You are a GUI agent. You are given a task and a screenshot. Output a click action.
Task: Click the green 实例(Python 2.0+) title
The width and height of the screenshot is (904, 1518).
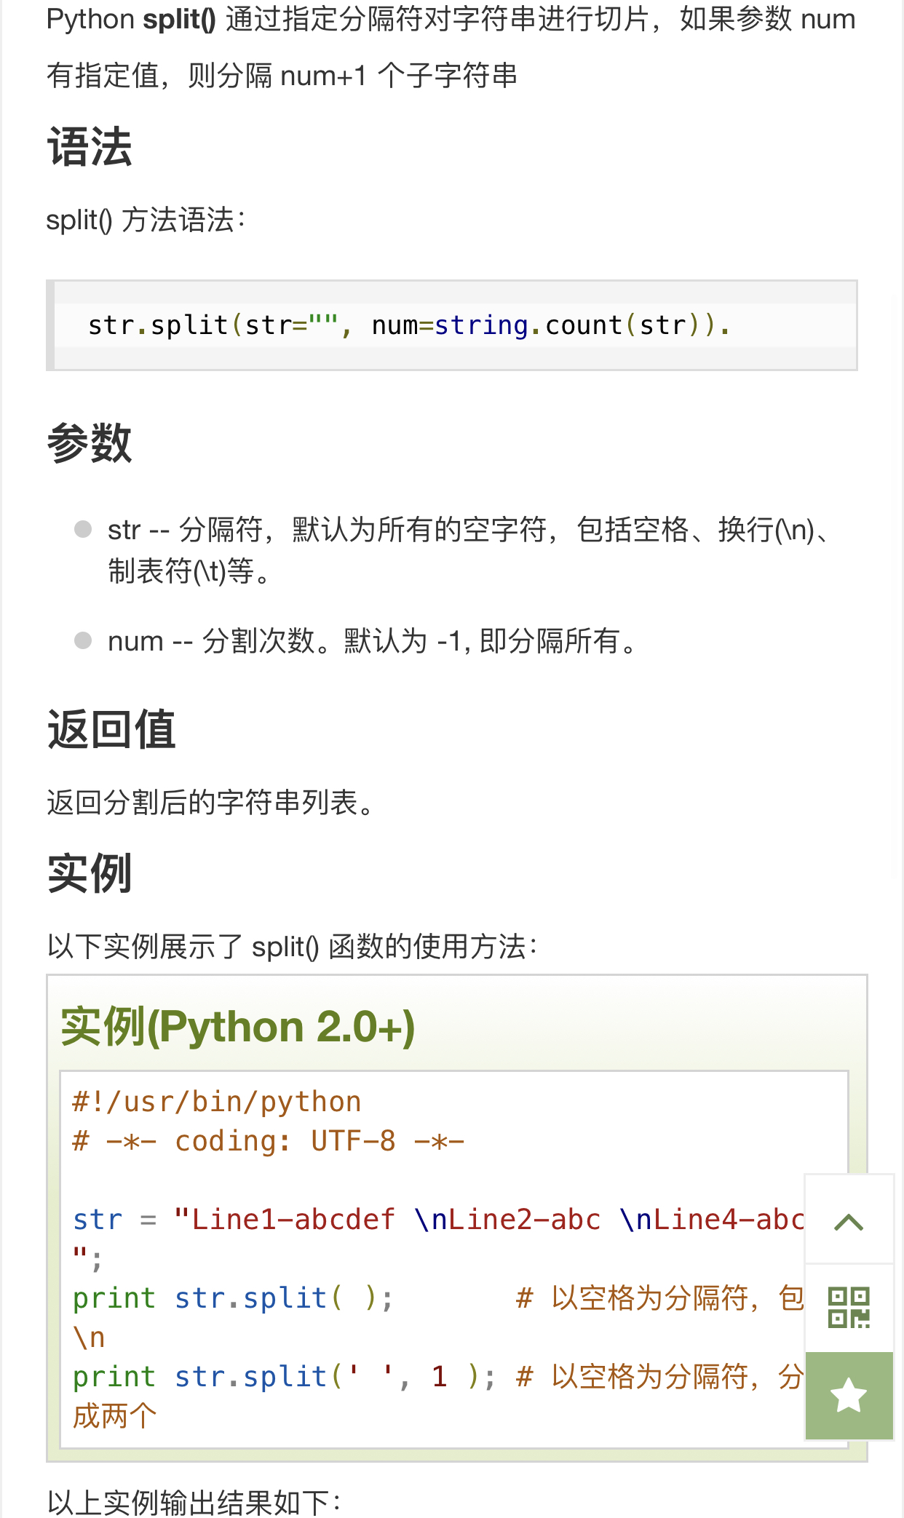237,1027
